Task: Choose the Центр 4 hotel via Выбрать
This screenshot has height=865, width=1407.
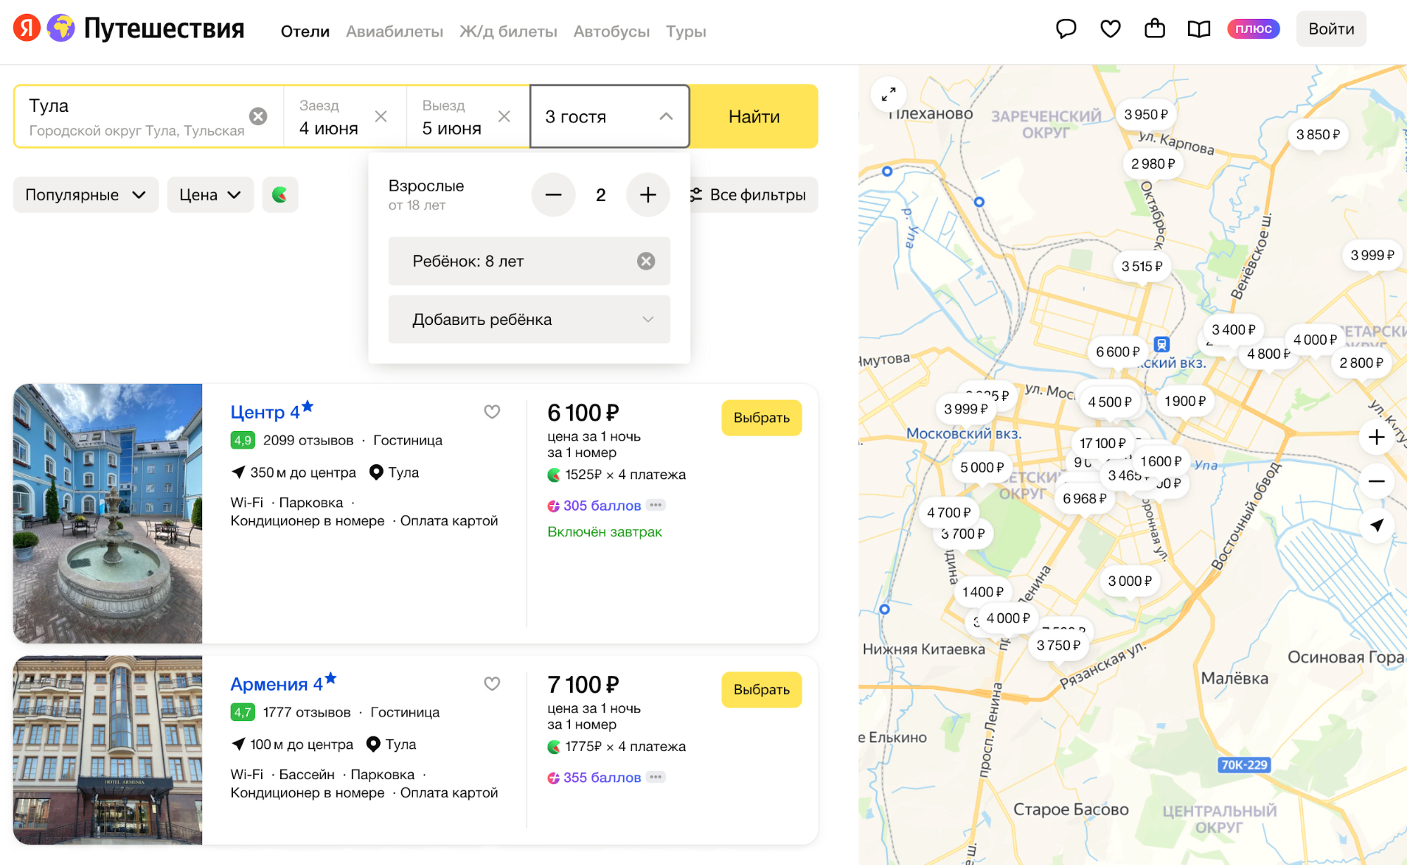Action: (762, 418)
